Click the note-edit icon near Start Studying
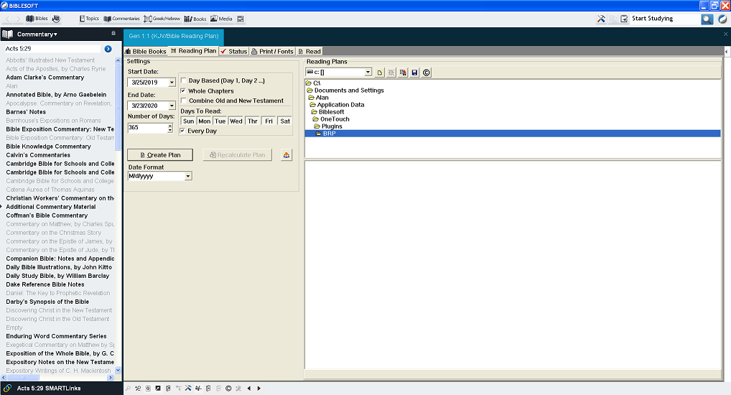Viewport: 731px width, 395px height. 624,19
